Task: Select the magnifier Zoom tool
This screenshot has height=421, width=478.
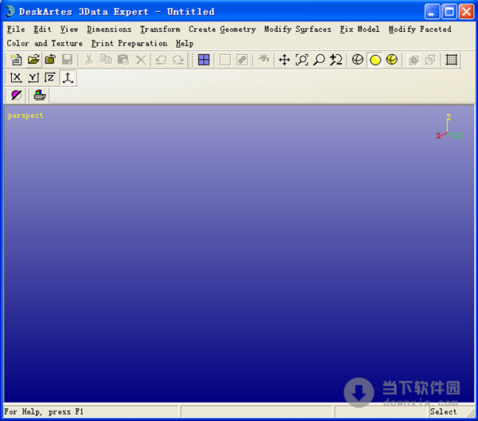Action: click(319, 60)
